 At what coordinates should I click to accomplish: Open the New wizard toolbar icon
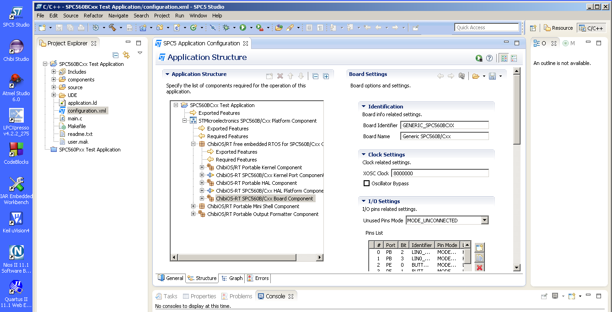click(42, 27)
